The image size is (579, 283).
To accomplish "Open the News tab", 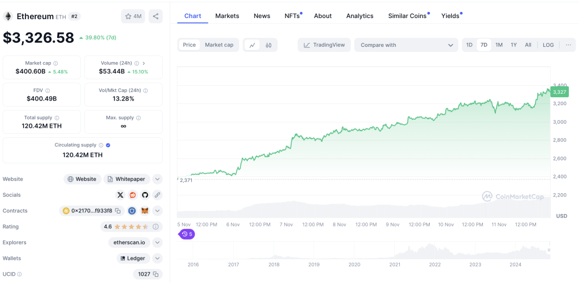I will click(x=262, y=16).
